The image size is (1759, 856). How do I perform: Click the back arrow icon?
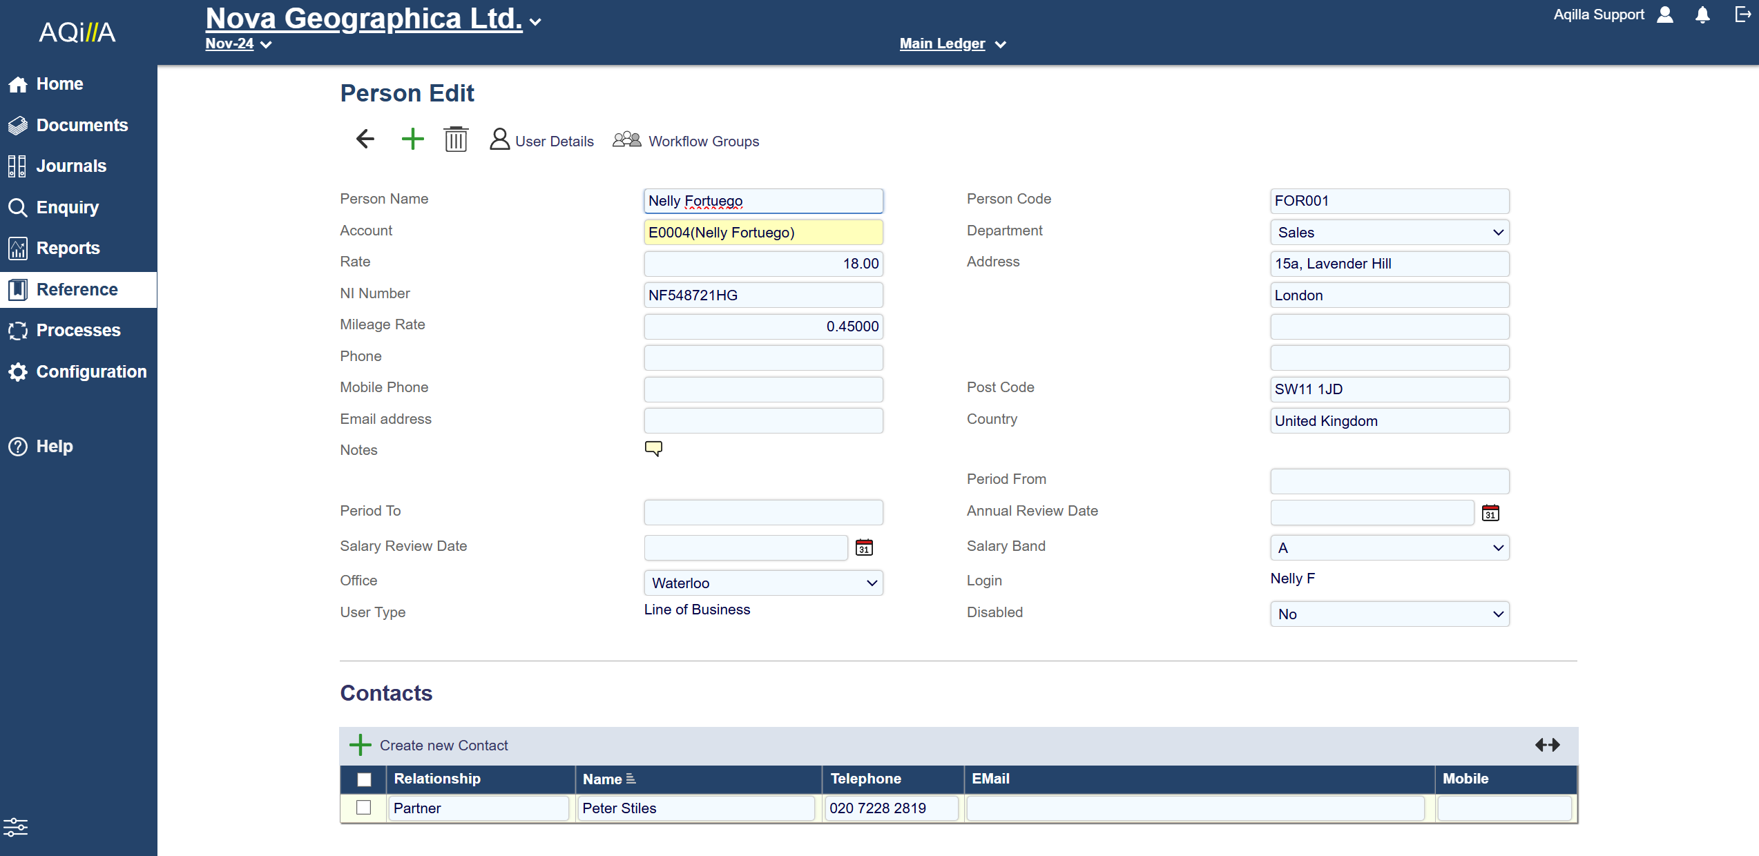point(365,139)
